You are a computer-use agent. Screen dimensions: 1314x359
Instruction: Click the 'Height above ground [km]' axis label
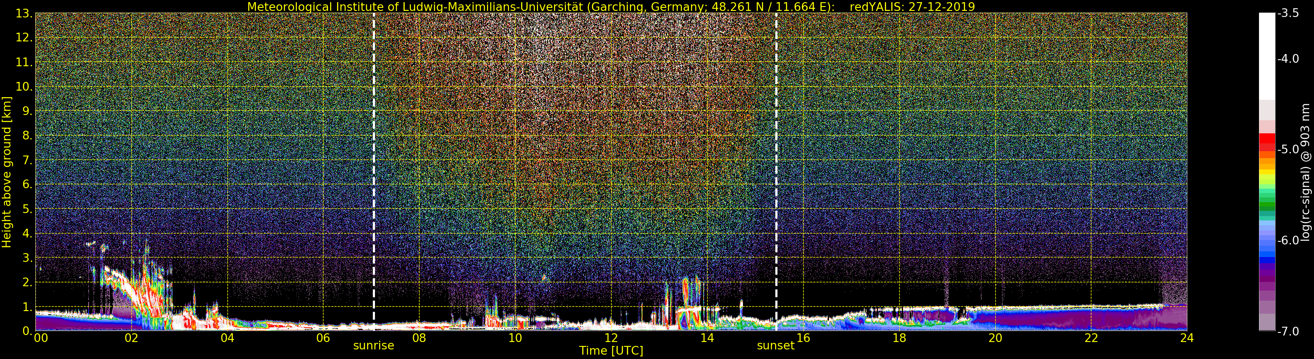click(7, 172)
